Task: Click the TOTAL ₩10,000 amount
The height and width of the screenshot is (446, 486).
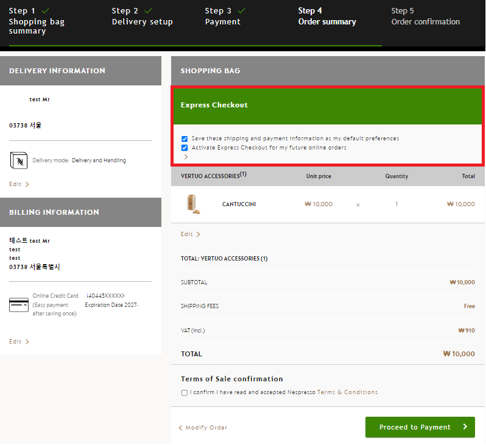Action: (x=459, y=354)
